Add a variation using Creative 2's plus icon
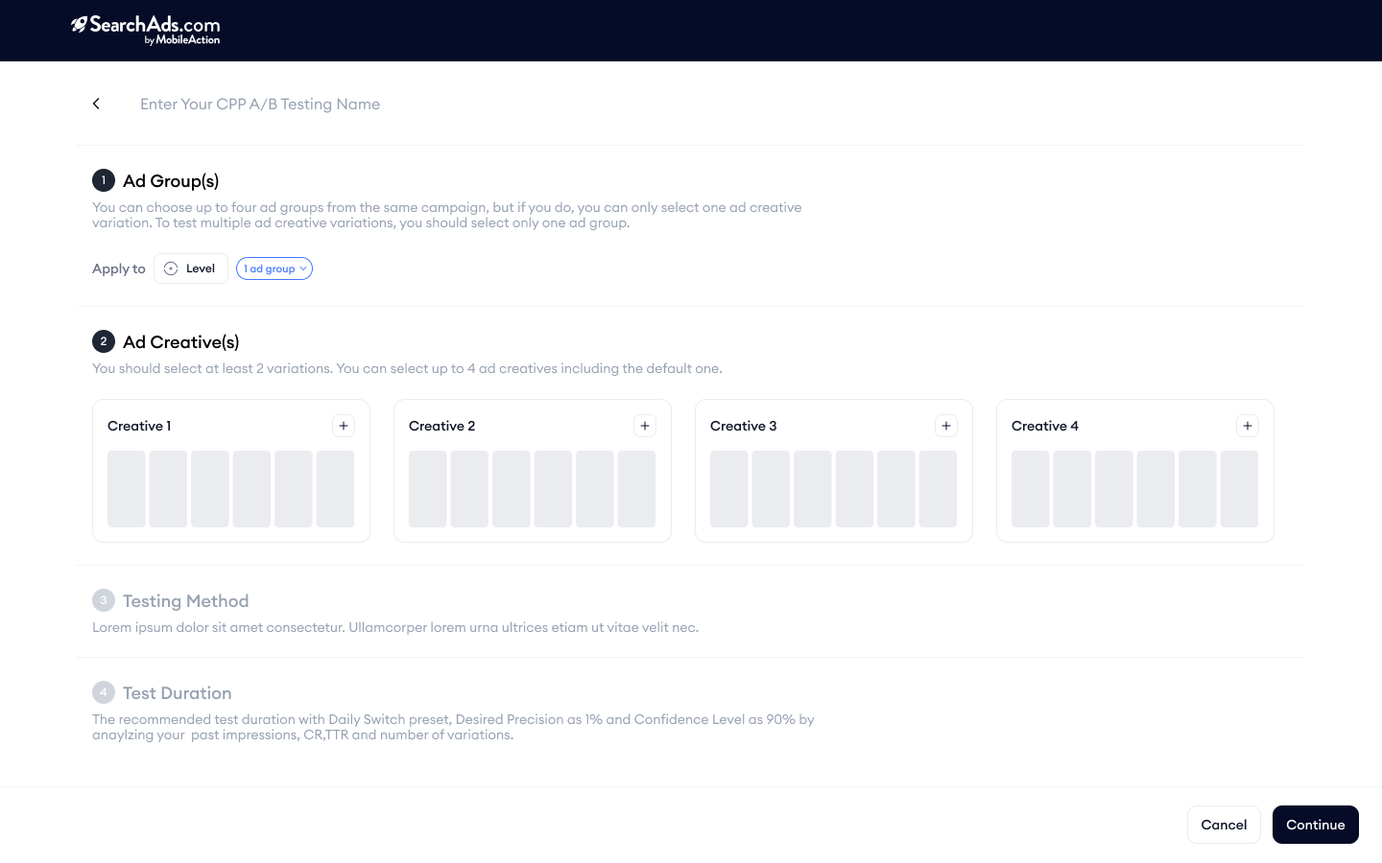The image size is (1382, 863). (644, 425)
